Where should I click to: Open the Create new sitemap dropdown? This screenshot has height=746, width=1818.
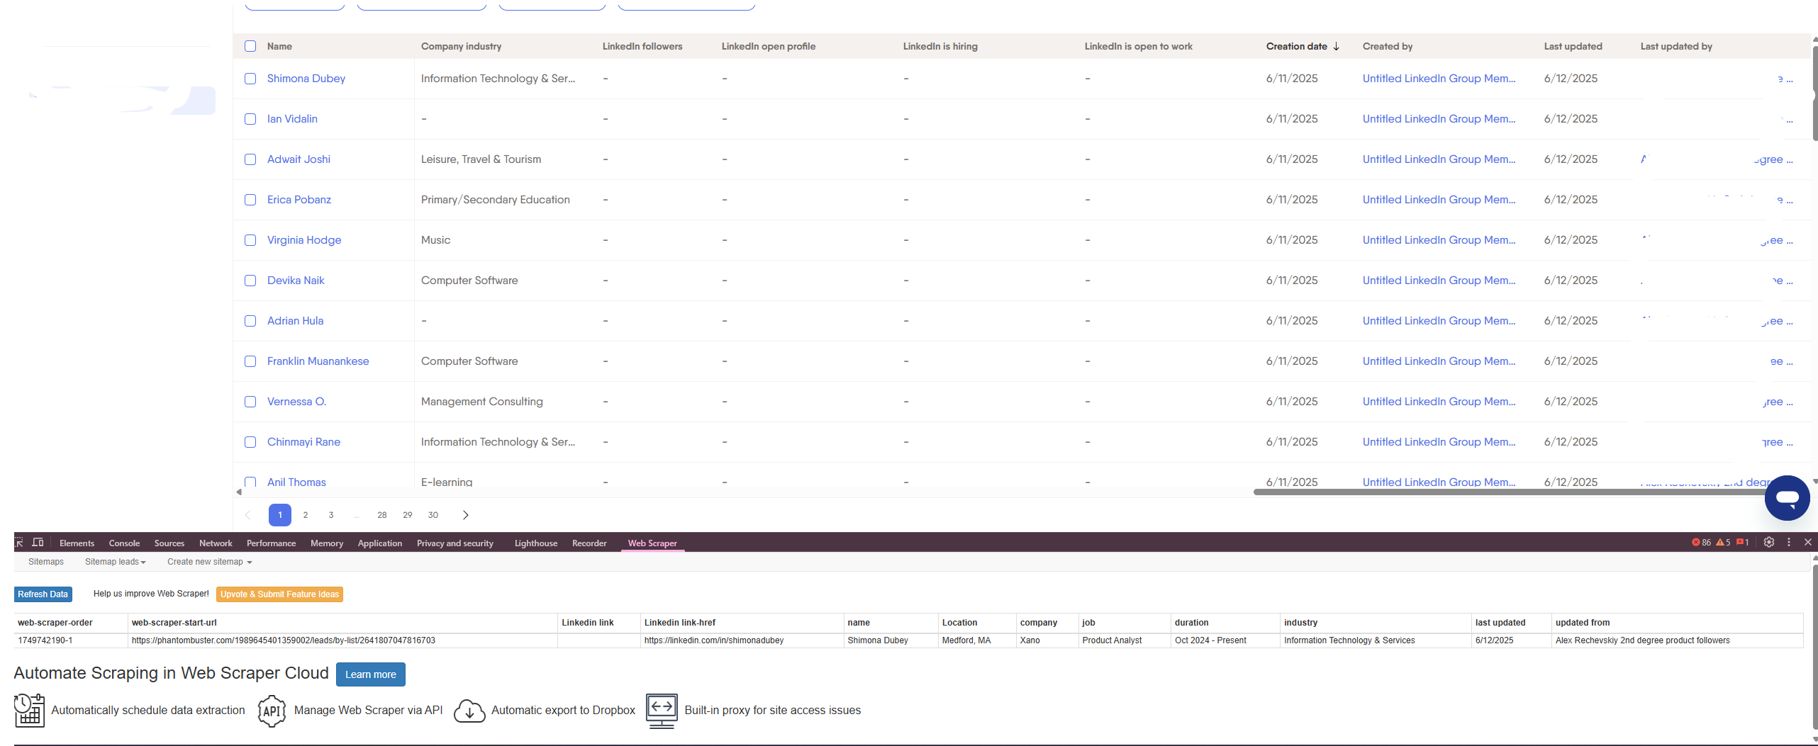[x=209, y=562]
